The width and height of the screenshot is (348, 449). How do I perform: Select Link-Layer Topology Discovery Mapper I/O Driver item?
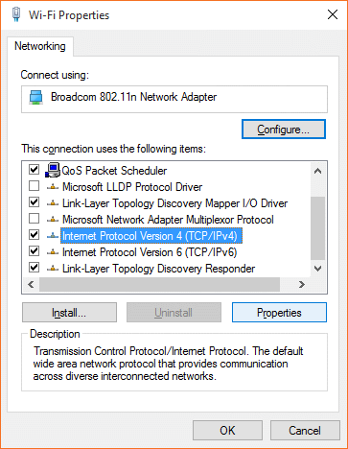click(x=174, y=203)
